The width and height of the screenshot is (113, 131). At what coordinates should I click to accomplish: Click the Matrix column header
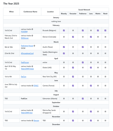click(98, 14)
